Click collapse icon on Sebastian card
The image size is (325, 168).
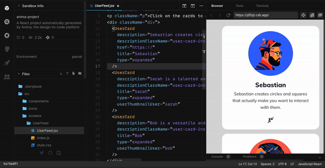pos(271,120)
